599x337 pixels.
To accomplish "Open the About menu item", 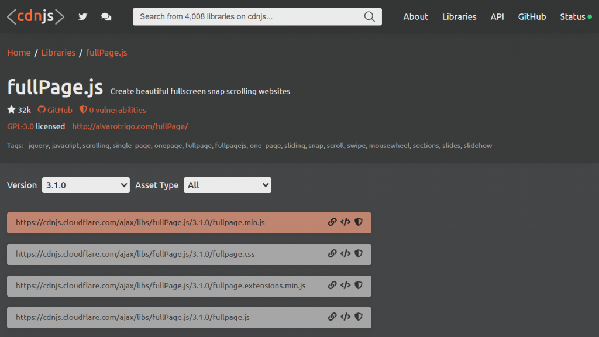I will pyautogui.click(x=415, y=16).
